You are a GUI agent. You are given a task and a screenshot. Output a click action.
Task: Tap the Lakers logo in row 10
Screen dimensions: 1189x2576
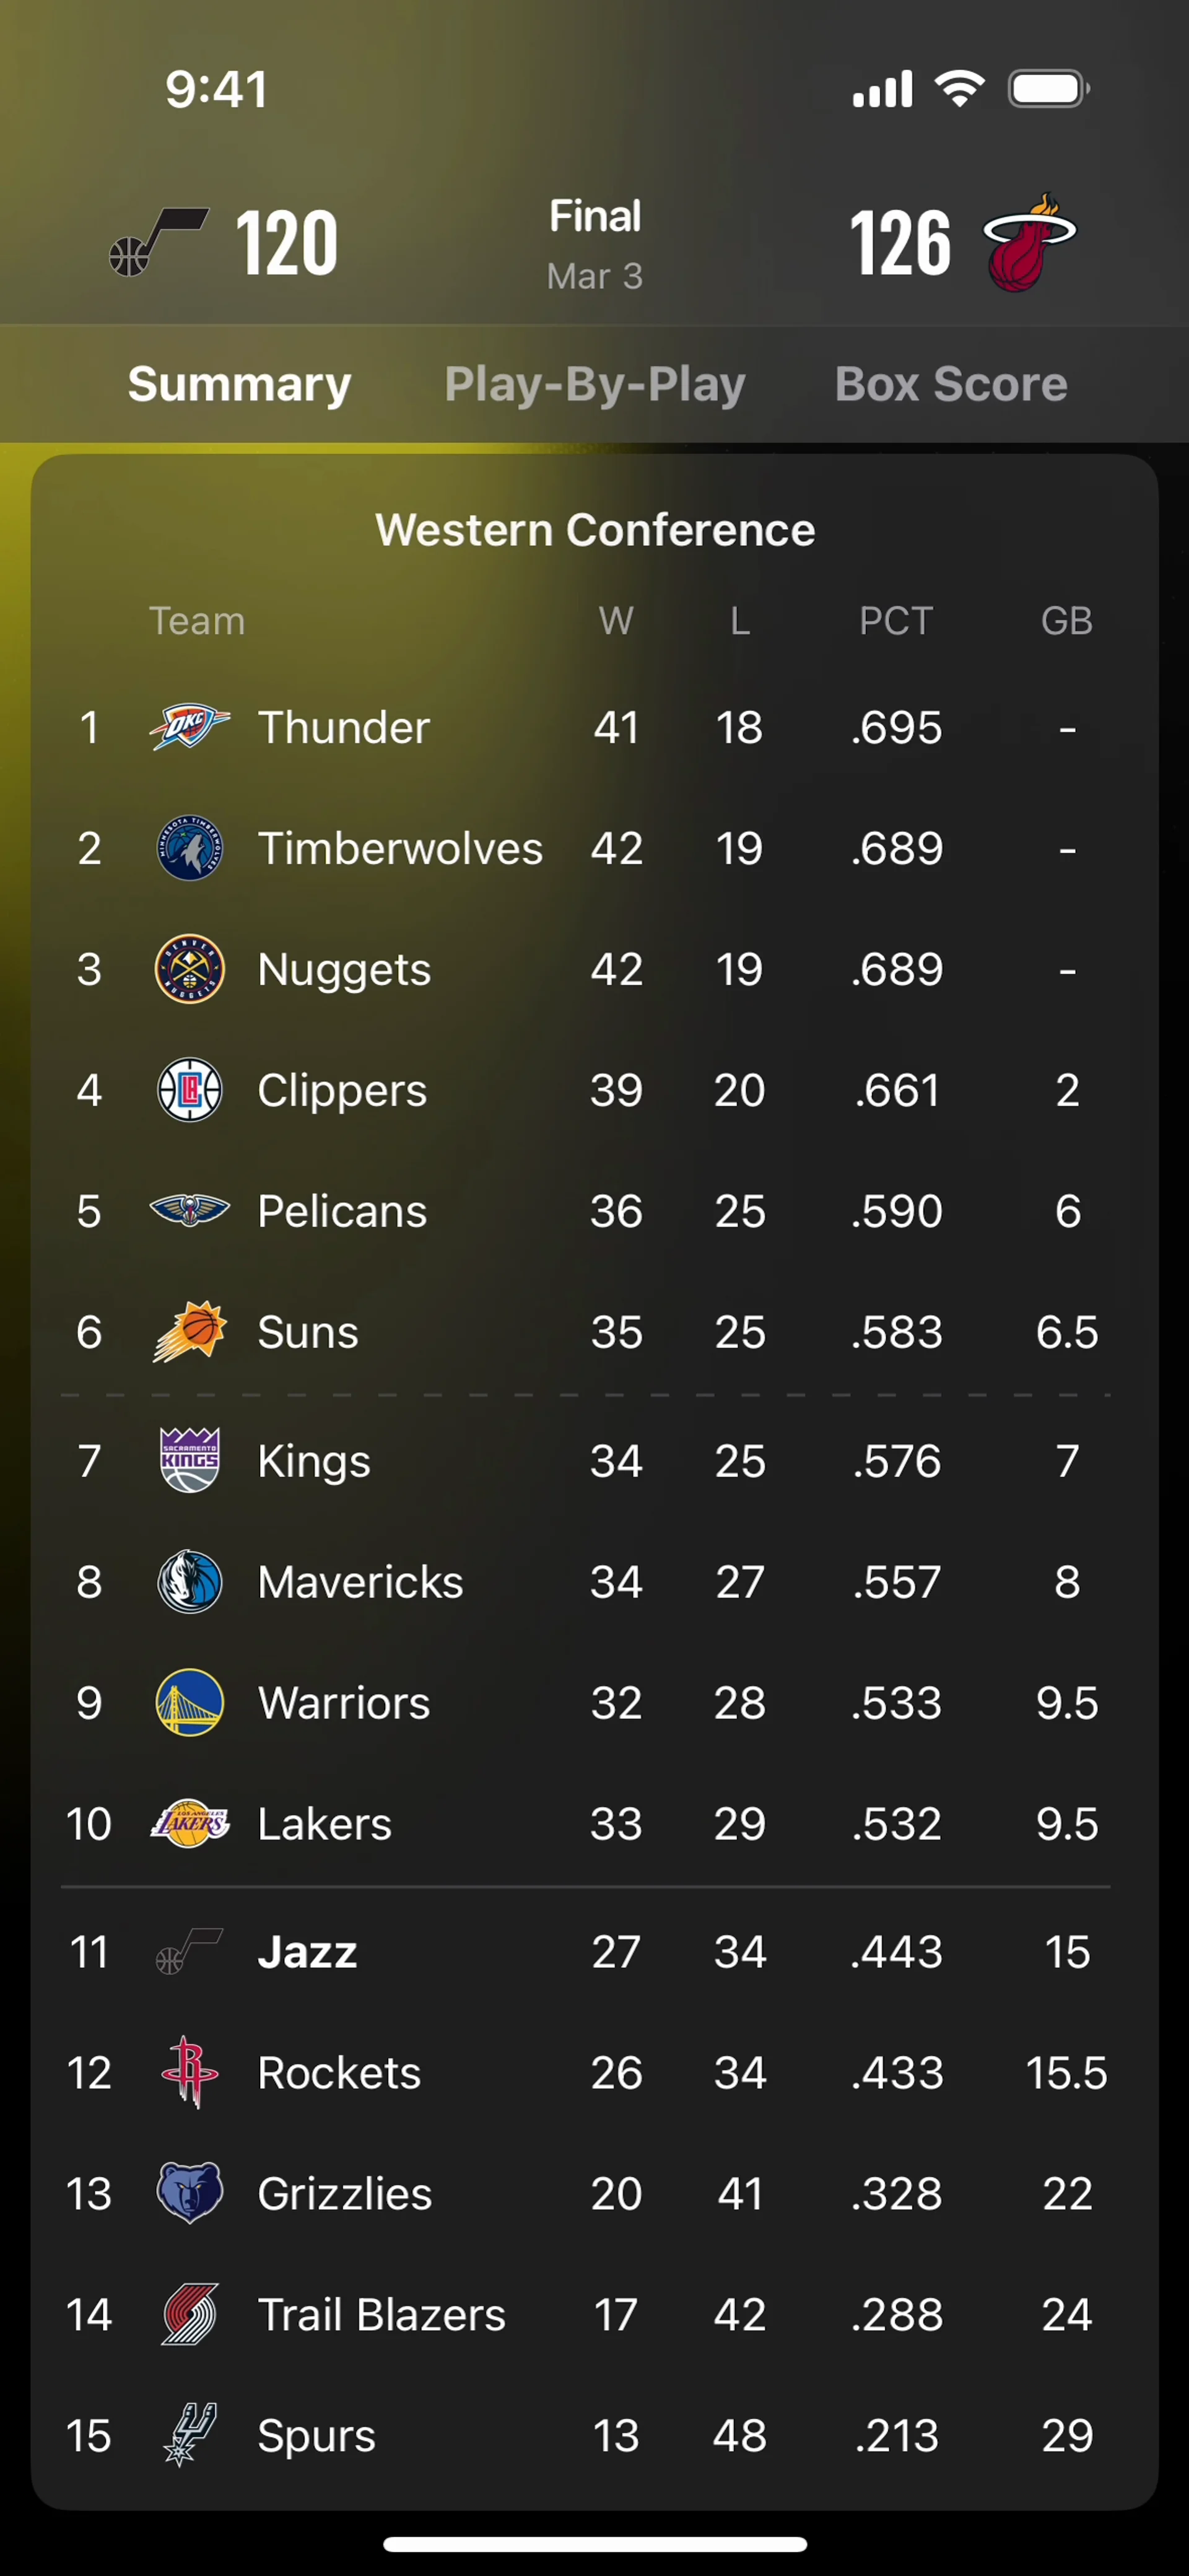point(189,1824)
